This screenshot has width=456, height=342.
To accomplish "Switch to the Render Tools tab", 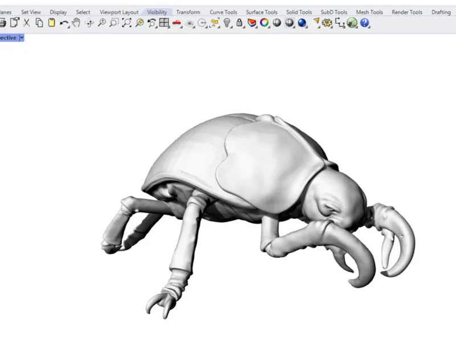I will pyautogui.click(x=407, y=12).
